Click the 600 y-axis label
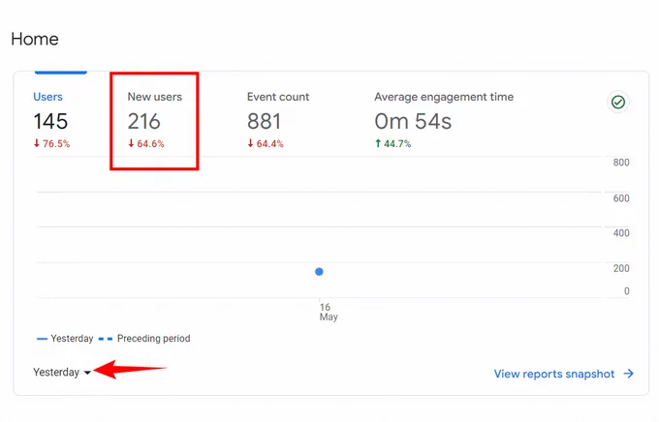 pos(621,198)
